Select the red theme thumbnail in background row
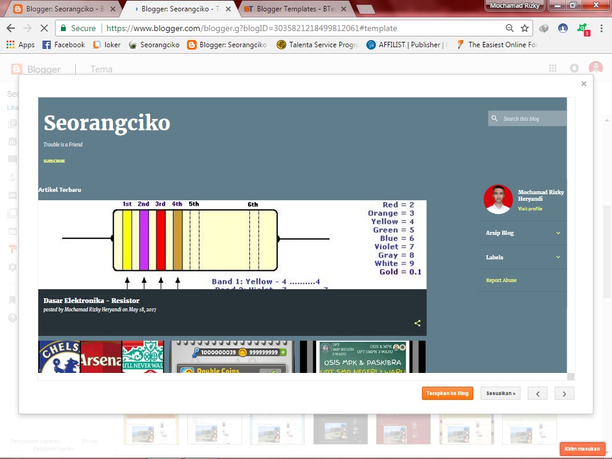 click(403, 429)
